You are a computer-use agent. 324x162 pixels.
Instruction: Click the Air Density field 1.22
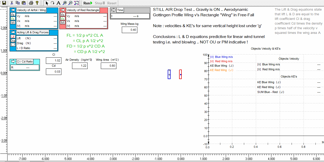tap(80, 66)
